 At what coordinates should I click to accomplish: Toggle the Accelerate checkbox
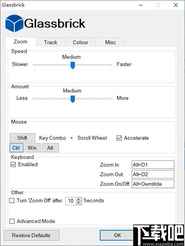pyautogui.click(x=119, y=138)
